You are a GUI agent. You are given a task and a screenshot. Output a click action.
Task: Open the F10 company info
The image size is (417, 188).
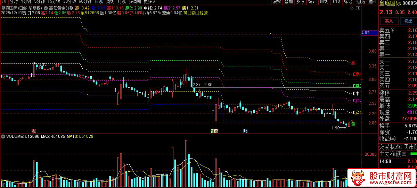point(336,2)
